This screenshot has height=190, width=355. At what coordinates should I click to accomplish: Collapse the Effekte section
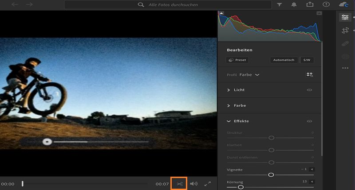point(229,121)
